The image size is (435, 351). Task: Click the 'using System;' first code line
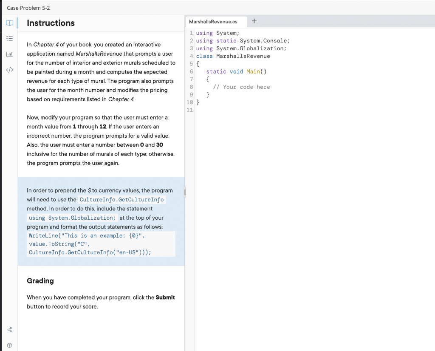(218, 33)
